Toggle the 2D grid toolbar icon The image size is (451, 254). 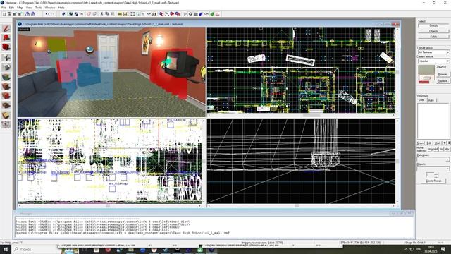4,14
